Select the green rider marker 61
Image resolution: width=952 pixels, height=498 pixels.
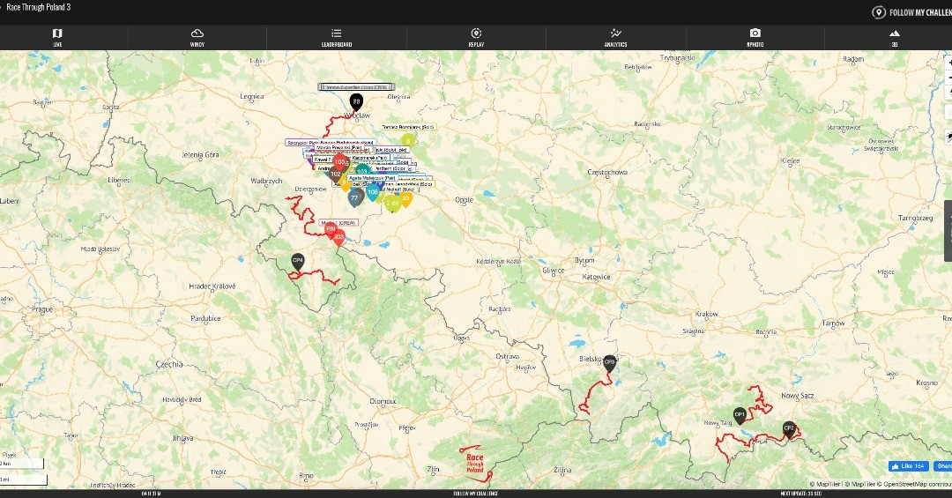pyautogui.click(x=395, y=204)
